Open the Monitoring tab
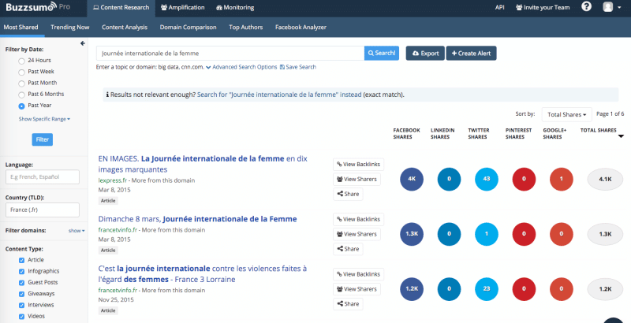This screenshot has height=323, width=631. (x=235, y=8)
